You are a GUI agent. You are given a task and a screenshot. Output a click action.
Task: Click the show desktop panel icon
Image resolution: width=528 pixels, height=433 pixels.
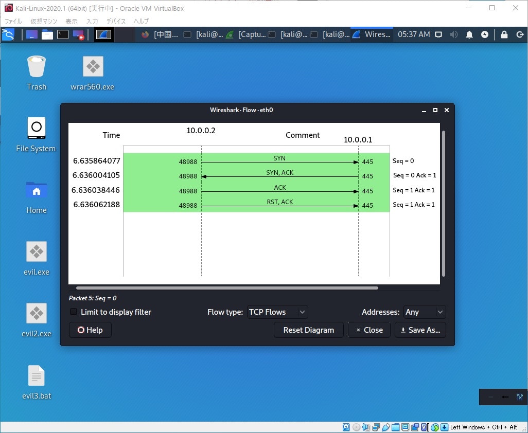pos(32,34)
